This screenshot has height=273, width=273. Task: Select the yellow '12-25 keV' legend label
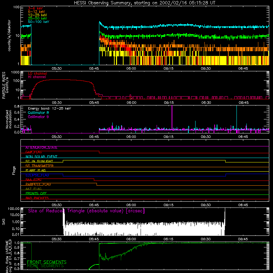point(38,15)
